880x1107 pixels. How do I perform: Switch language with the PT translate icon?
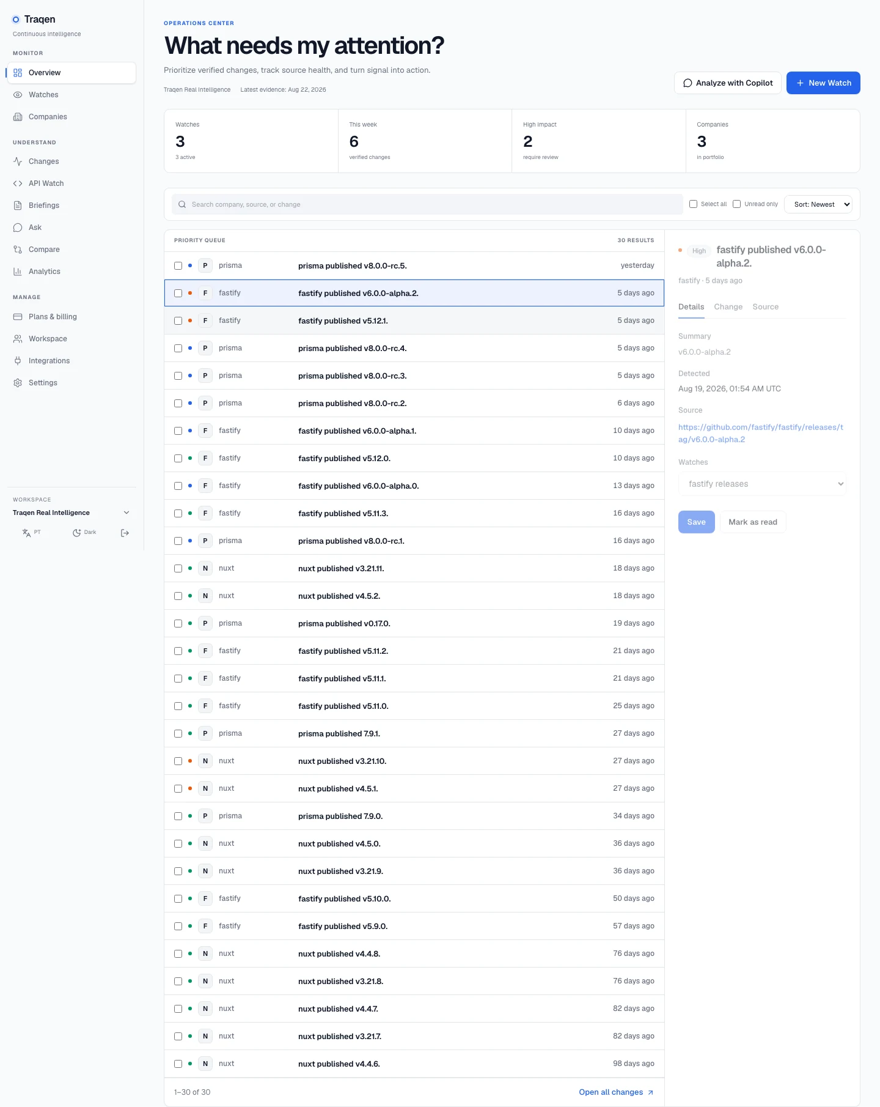(26, 533)
